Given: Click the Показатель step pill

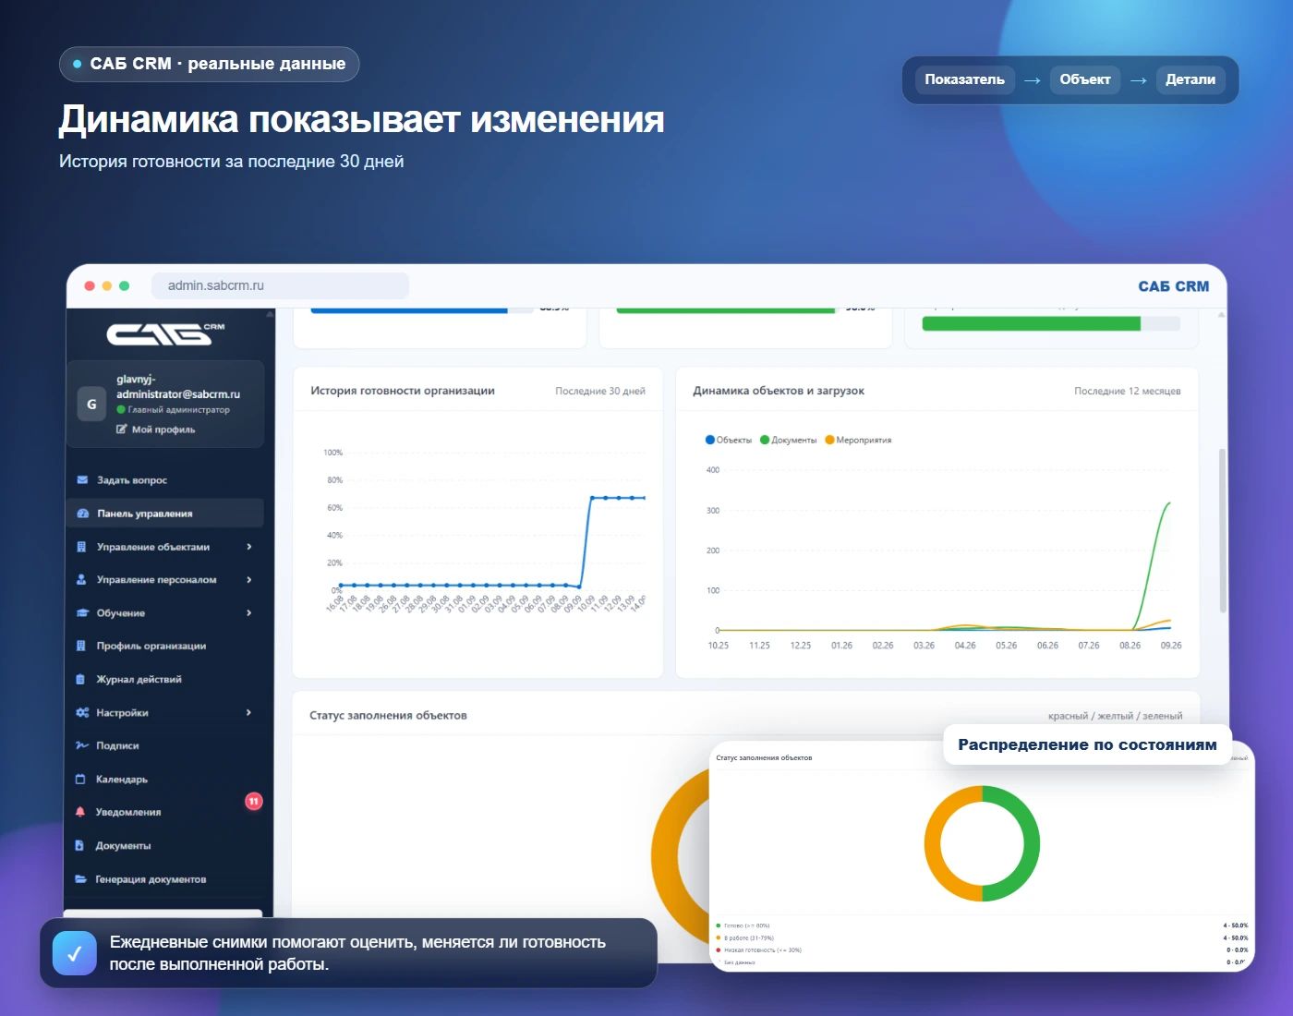Looking at the screenshot, I should pyautogui.click(x=965, y=79).
